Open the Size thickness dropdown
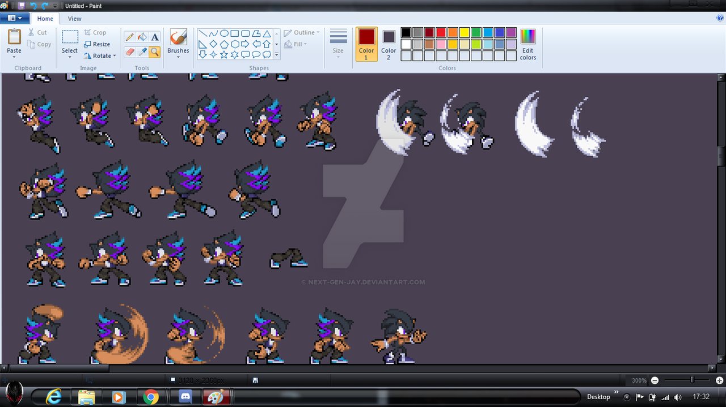The width and height of the screenshot is (726, 407). click(x=338, y=44)
